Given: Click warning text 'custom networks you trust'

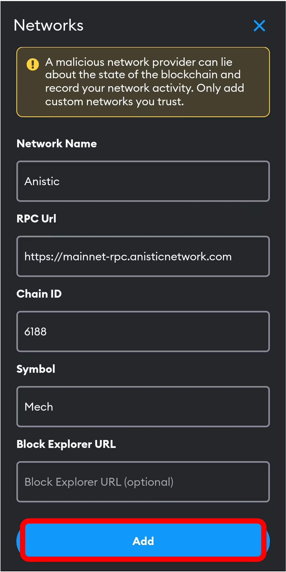Looking at the screenshot, I should pyautogui.click(x=114, y=102).
